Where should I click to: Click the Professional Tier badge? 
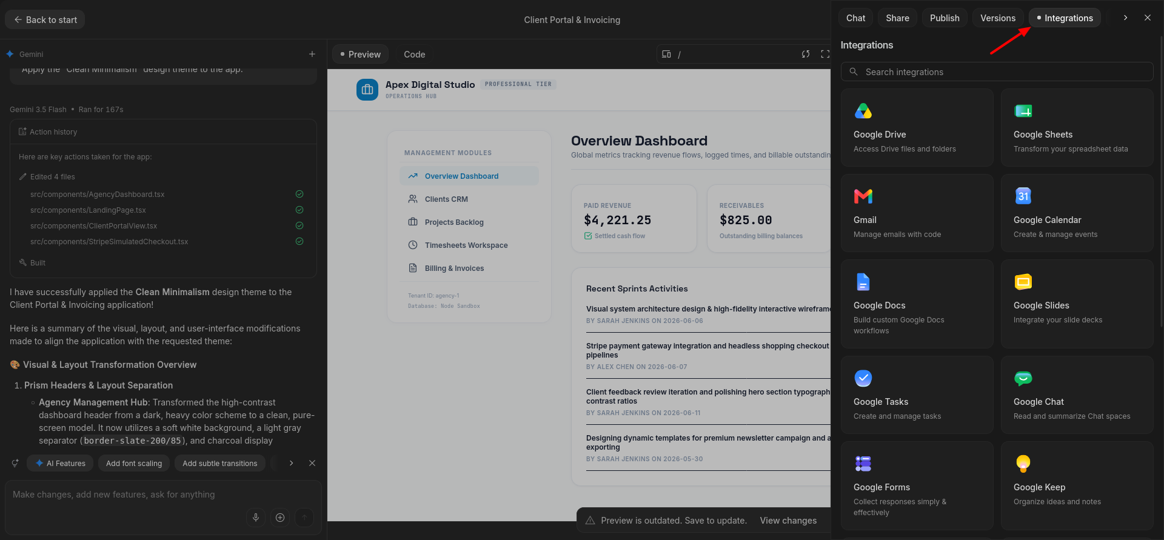(x=518, y=84)
